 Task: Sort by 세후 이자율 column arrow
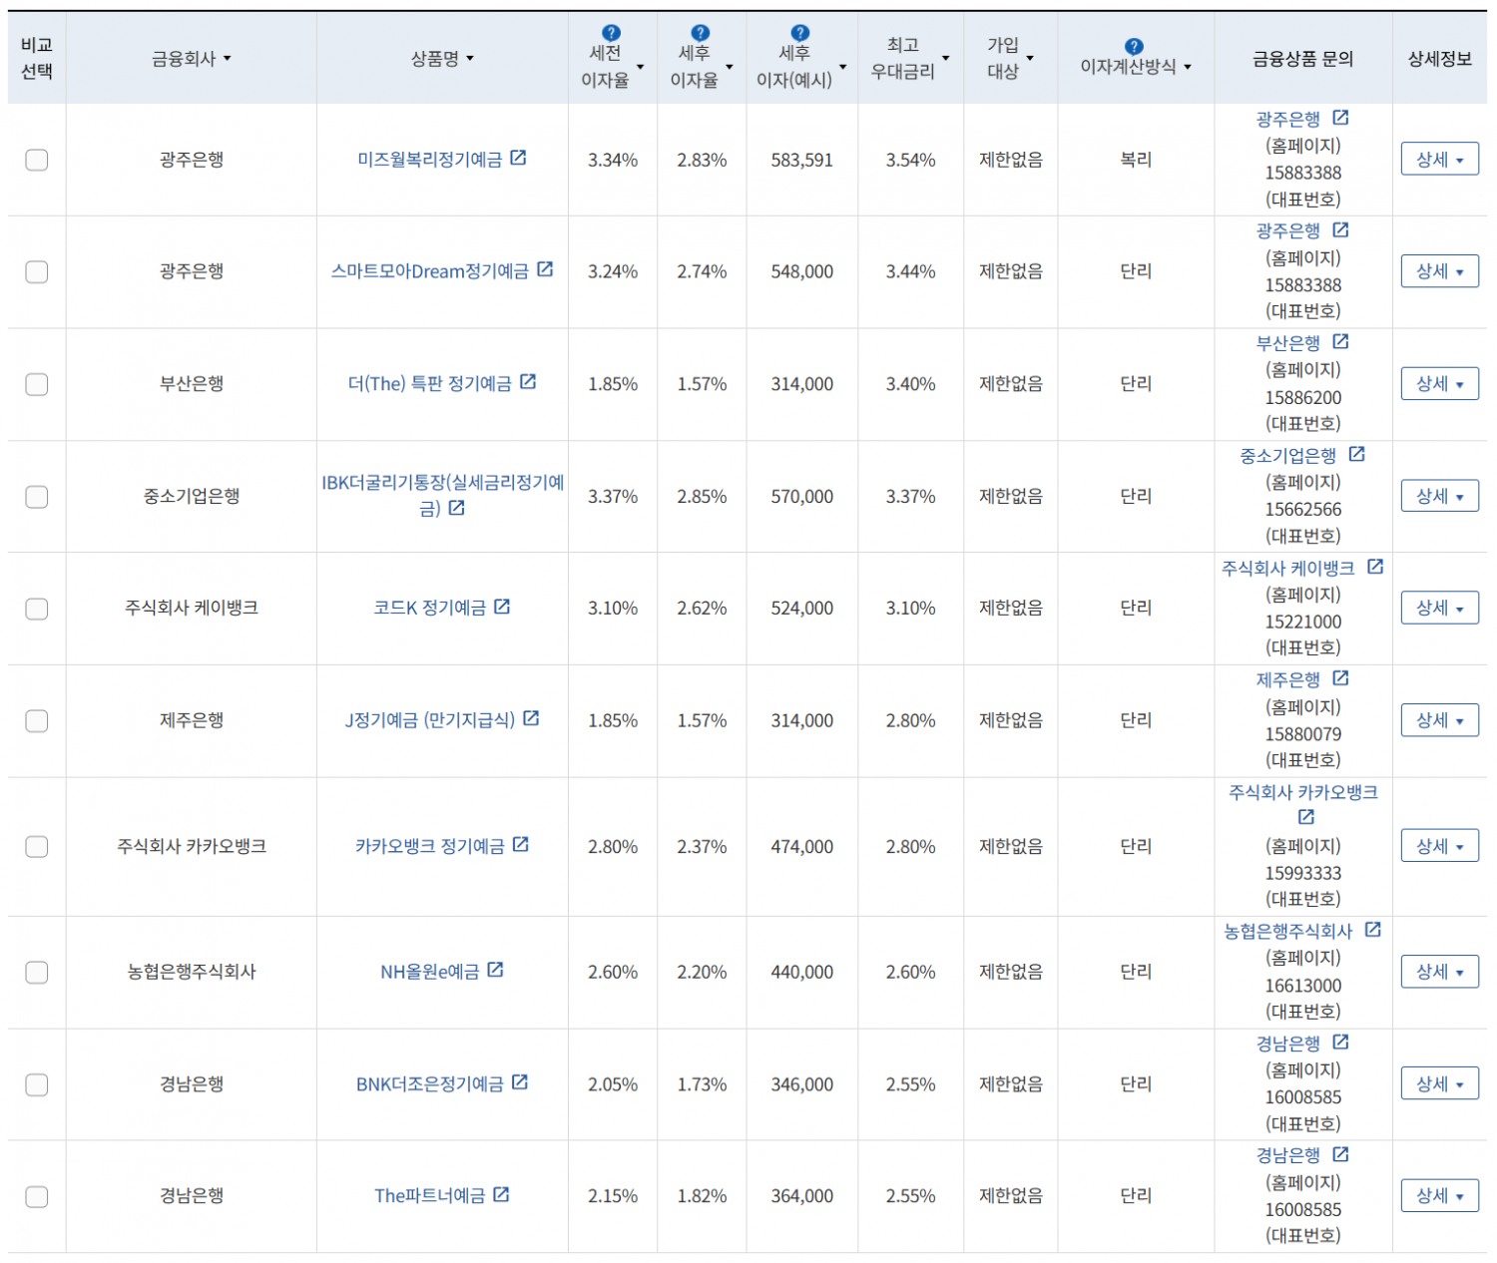730,68
